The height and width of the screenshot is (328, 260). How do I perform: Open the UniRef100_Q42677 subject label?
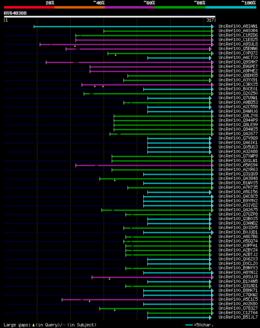point(238,133)
